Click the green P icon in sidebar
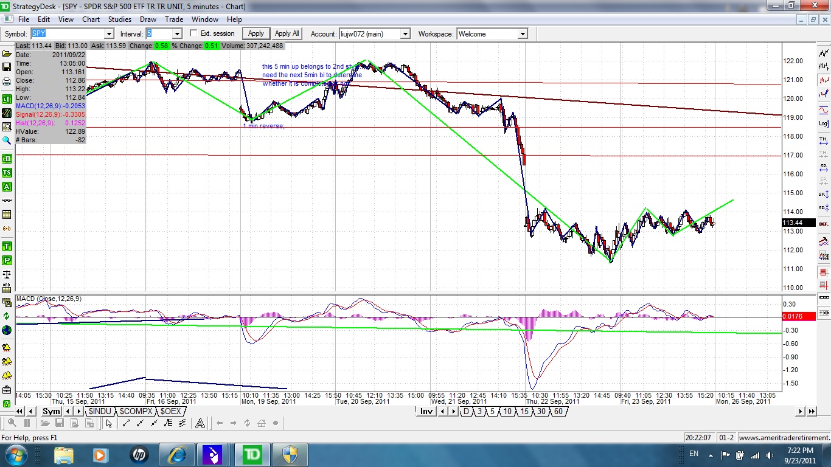This screenshot has height=467, width=831. pos(7,260)
